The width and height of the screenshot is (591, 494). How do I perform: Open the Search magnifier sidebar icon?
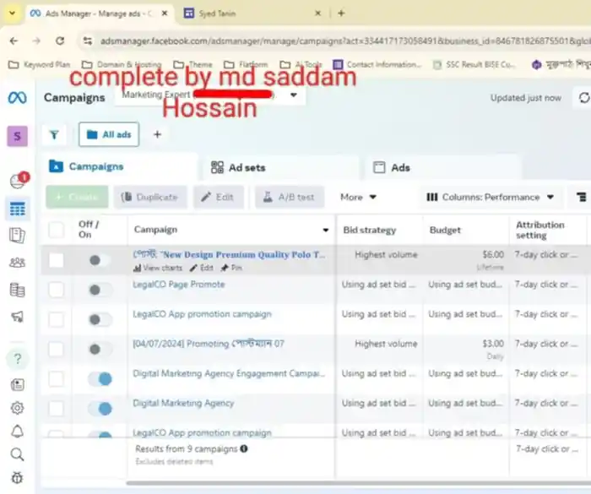pyautogui.click(x=18, y=454)
